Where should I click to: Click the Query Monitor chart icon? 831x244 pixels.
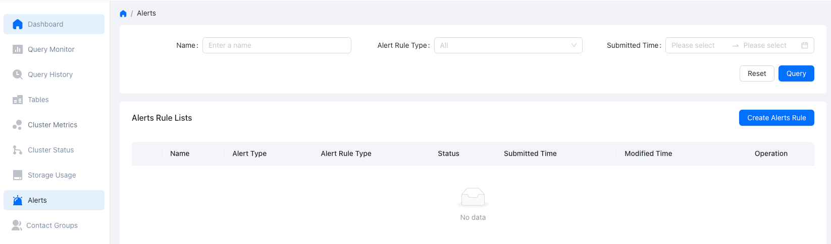coord(18,49)
